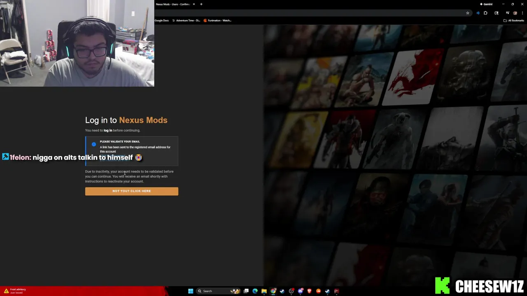The image size is (527, 296).
Task: Open the Adventure Time bookmark
Action: point(186,21)
